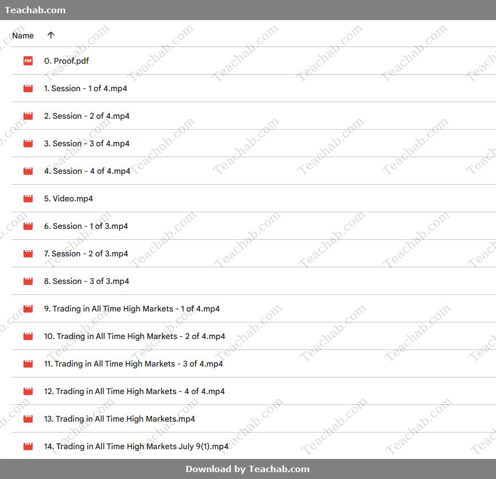Open 1. Session - 1 of 4.mp4
Image resolution: width=496 pixels, height=479 pixels.
pyautogui.click(x=85, y=88)
